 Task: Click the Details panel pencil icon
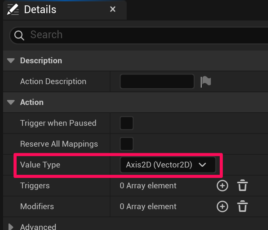coord(13,10)
